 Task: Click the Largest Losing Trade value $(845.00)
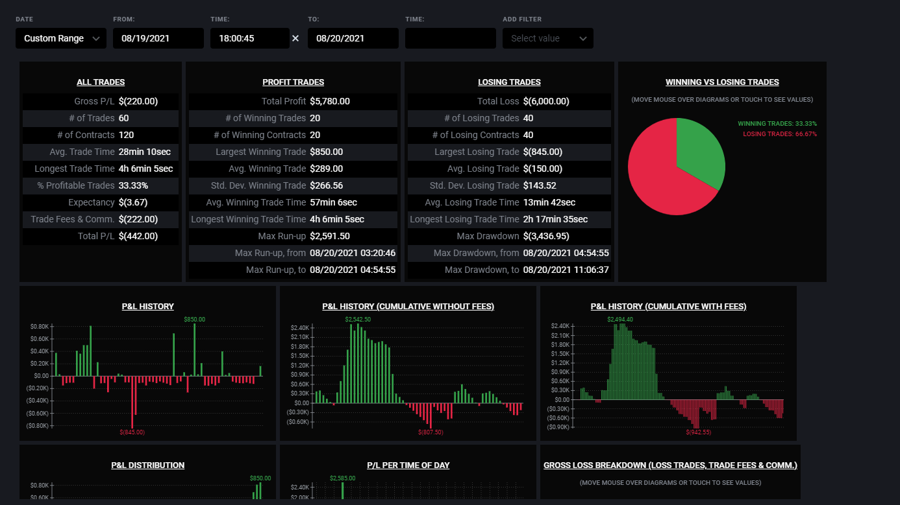click(543, 152)
